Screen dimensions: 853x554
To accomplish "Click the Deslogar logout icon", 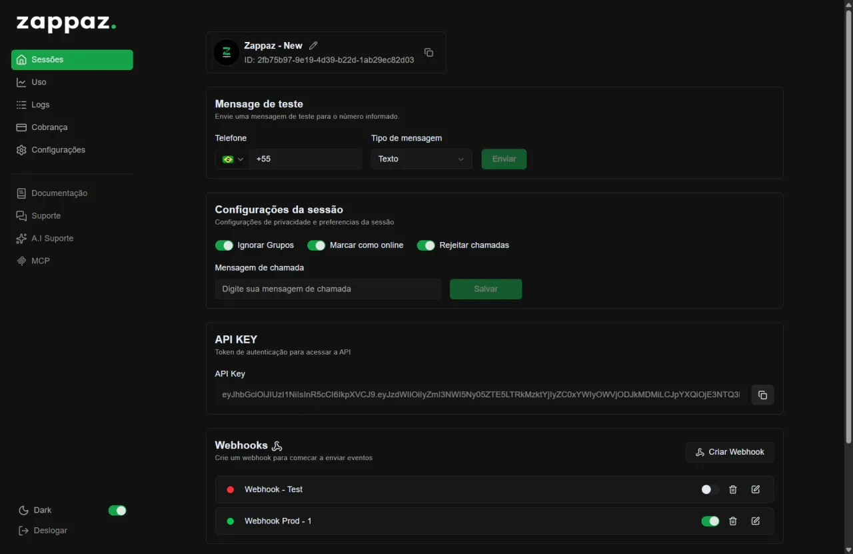I will pos(24,531).
